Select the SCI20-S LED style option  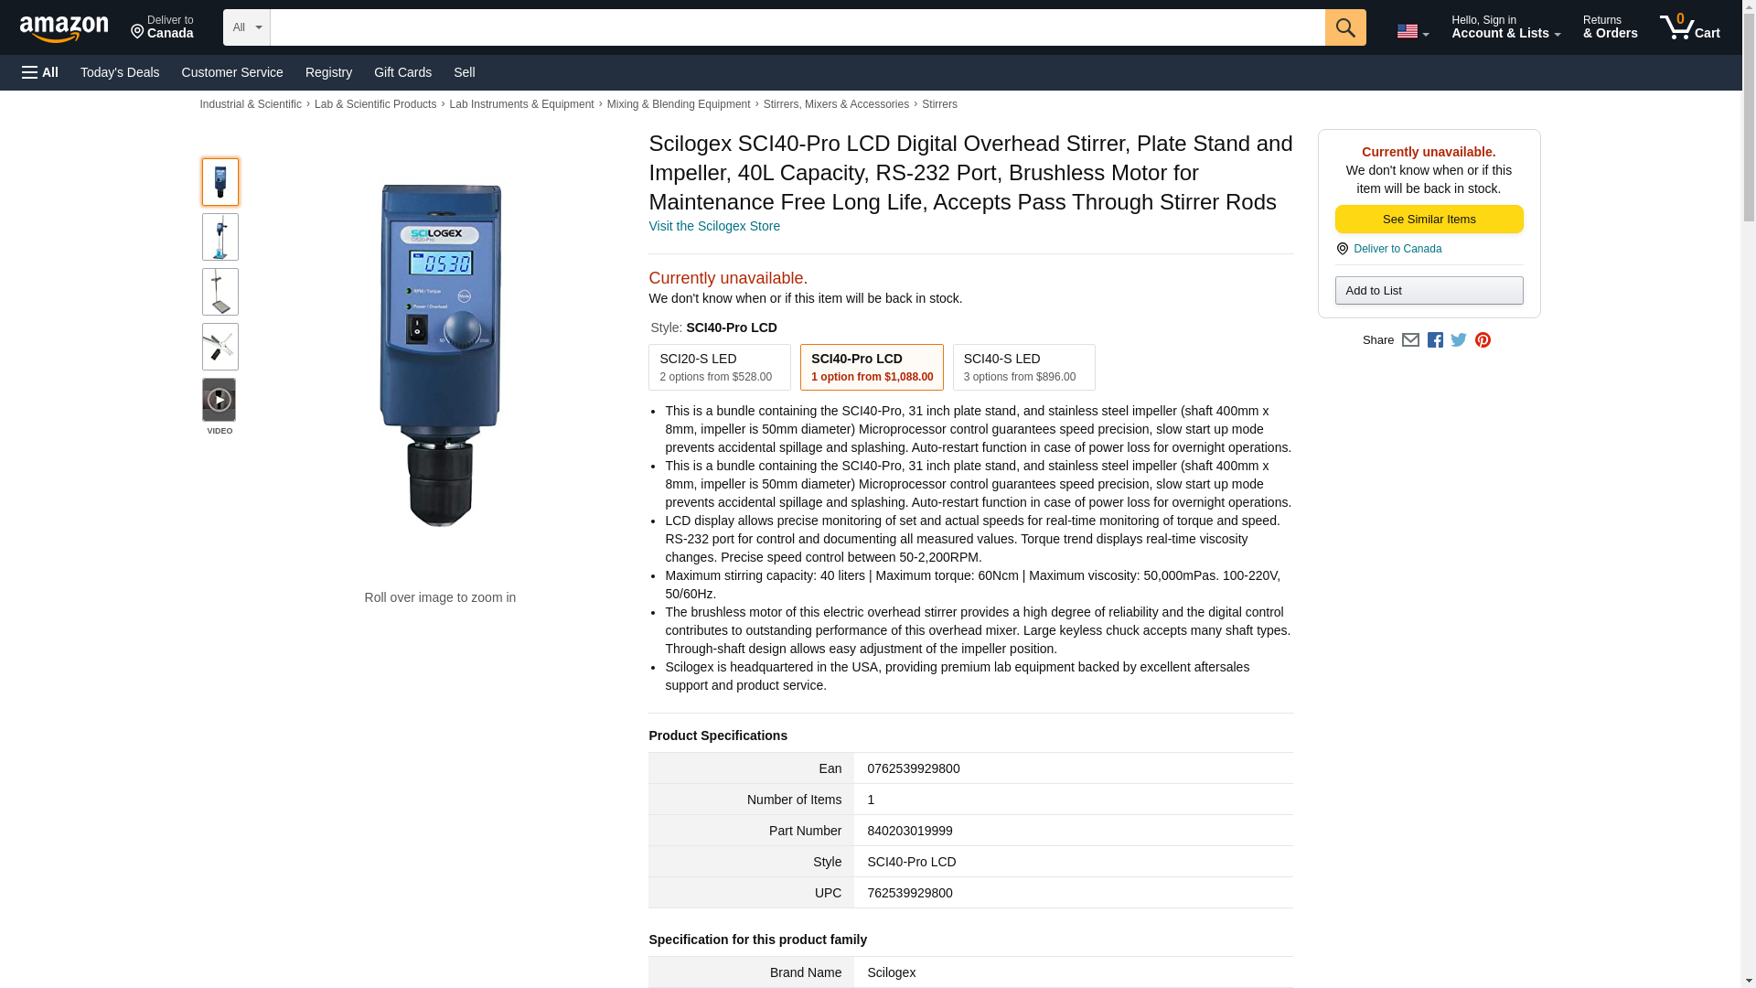(719, 367)
